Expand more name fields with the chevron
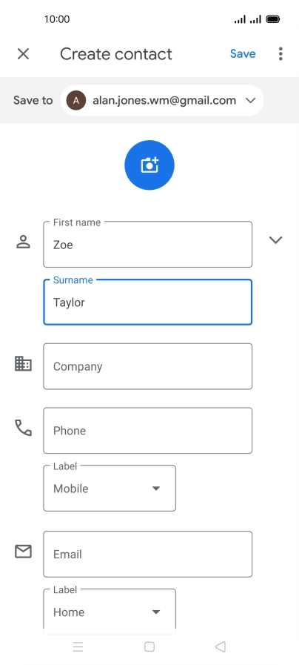Image resolution: width=299 pixels, height=665 pixels. coord(276,240)
